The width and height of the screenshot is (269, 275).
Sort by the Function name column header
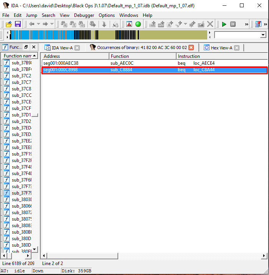pos(17,56)
